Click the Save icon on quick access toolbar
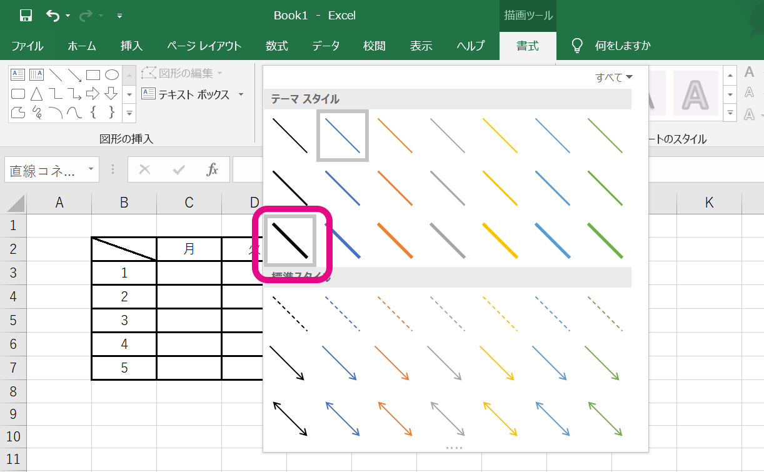 (x=25, y=15)
